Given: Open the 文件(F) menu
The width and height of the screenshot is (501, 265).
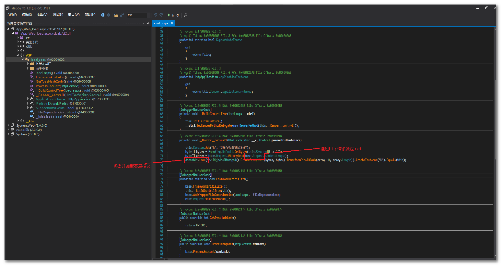Looking at the screenshot, I should pyautogui.click(x=12, y=15).
